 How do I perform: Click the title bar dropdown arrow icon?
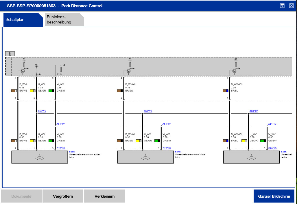coord(282,6)
